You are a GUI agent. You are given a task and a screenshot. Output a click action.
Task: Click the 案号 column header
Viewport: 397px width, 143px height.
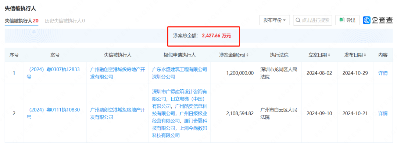[x=55, y=55]
